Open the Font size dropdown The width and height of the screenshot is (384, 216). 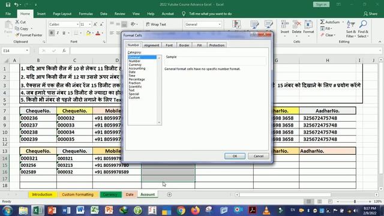click(x=89, y=24)
